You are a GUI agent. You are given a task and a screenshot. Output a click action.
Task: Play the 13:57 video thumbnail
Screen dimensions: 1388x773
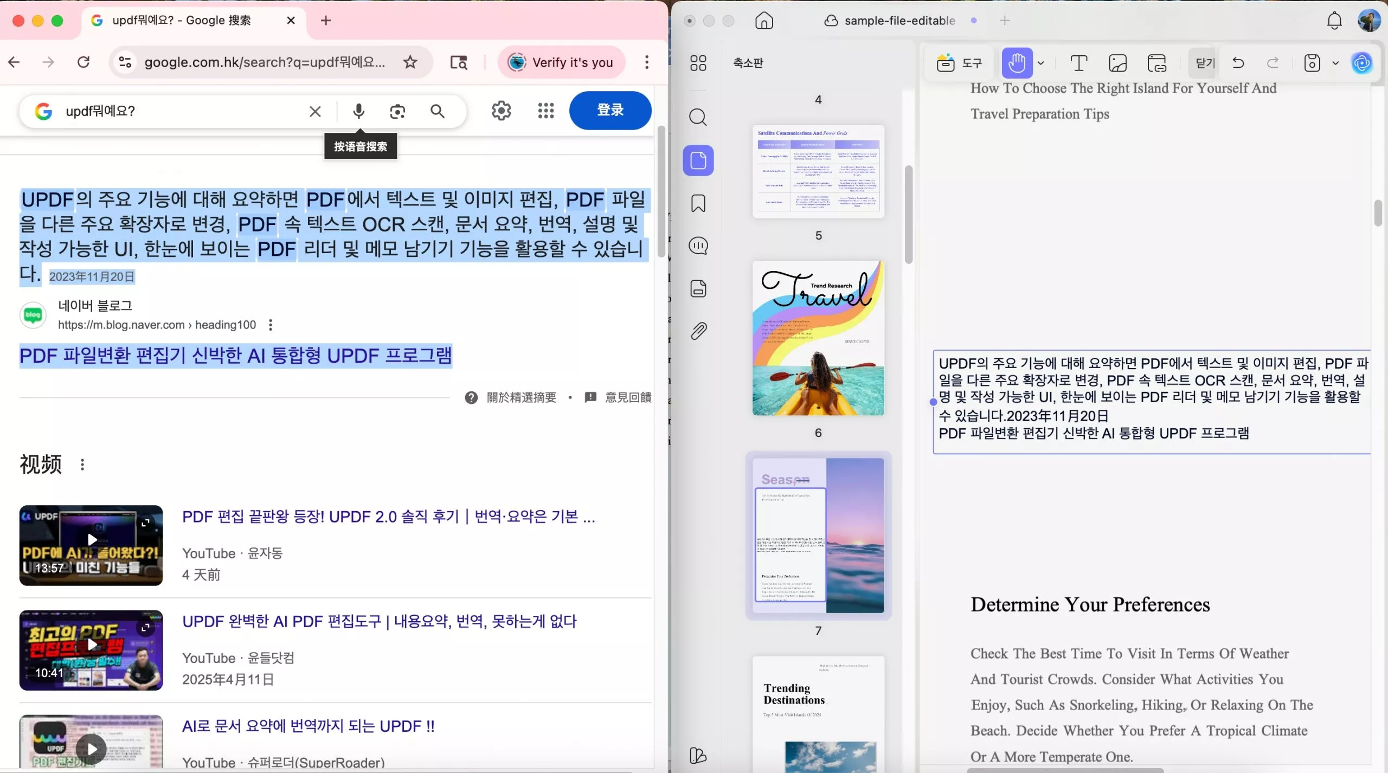[x=91, y=545]
